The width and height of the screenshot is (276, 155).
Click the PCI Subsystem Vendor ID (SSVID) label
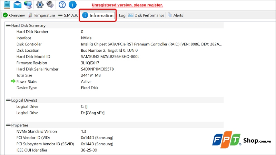pyautogui.click(x=45, y=144)
